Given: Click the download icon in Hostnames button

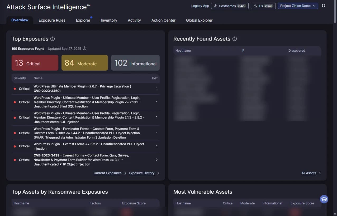Looking at the screenshot, I should point(216,6).
